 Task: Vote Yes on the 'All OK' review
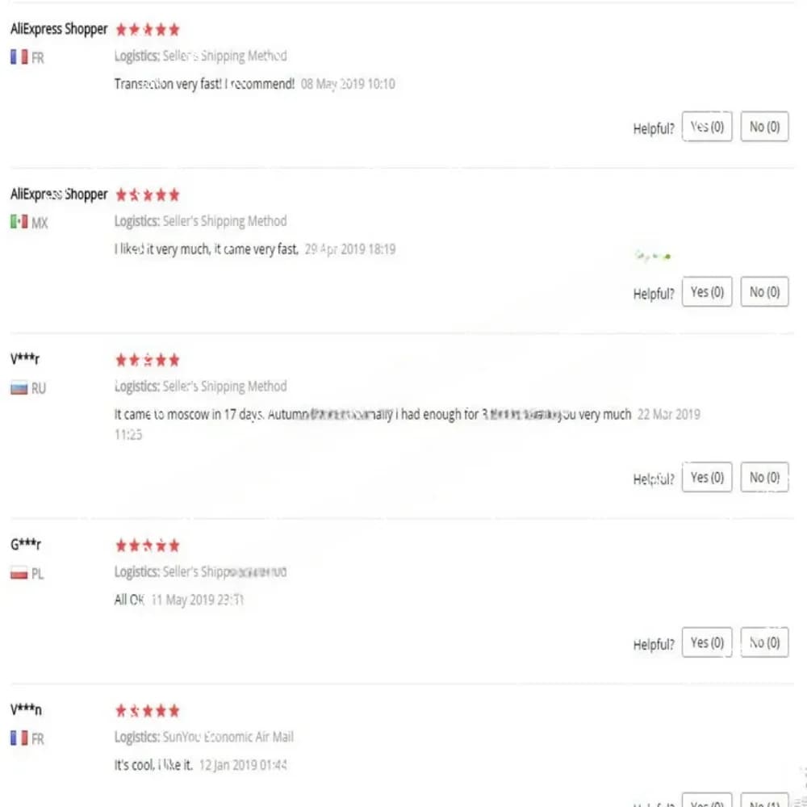click(707, 642)
